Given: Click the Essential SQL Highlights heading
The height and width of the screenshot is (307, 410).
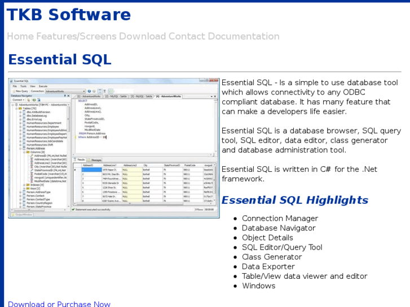Looking at the screenshot, I should 295,200.
